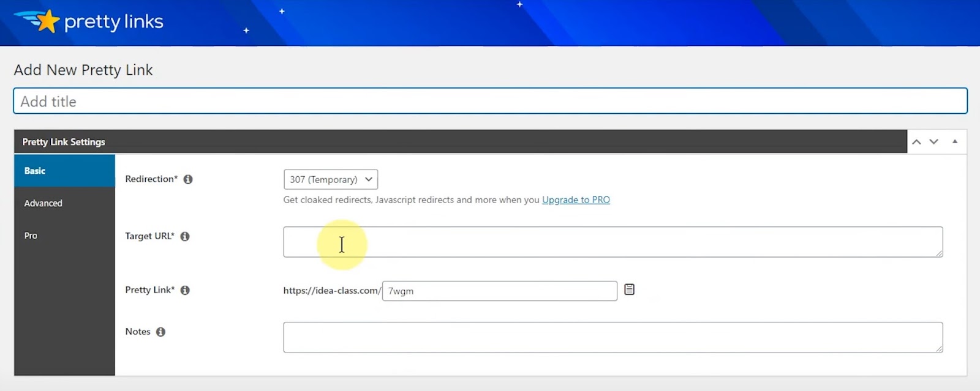Click into the Target URL text box
The image size is (980, 391).
click(x=612, y=242)
